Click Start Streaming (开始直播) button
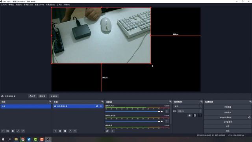Viewport: 252px width, 142px height. click(228, 107)
